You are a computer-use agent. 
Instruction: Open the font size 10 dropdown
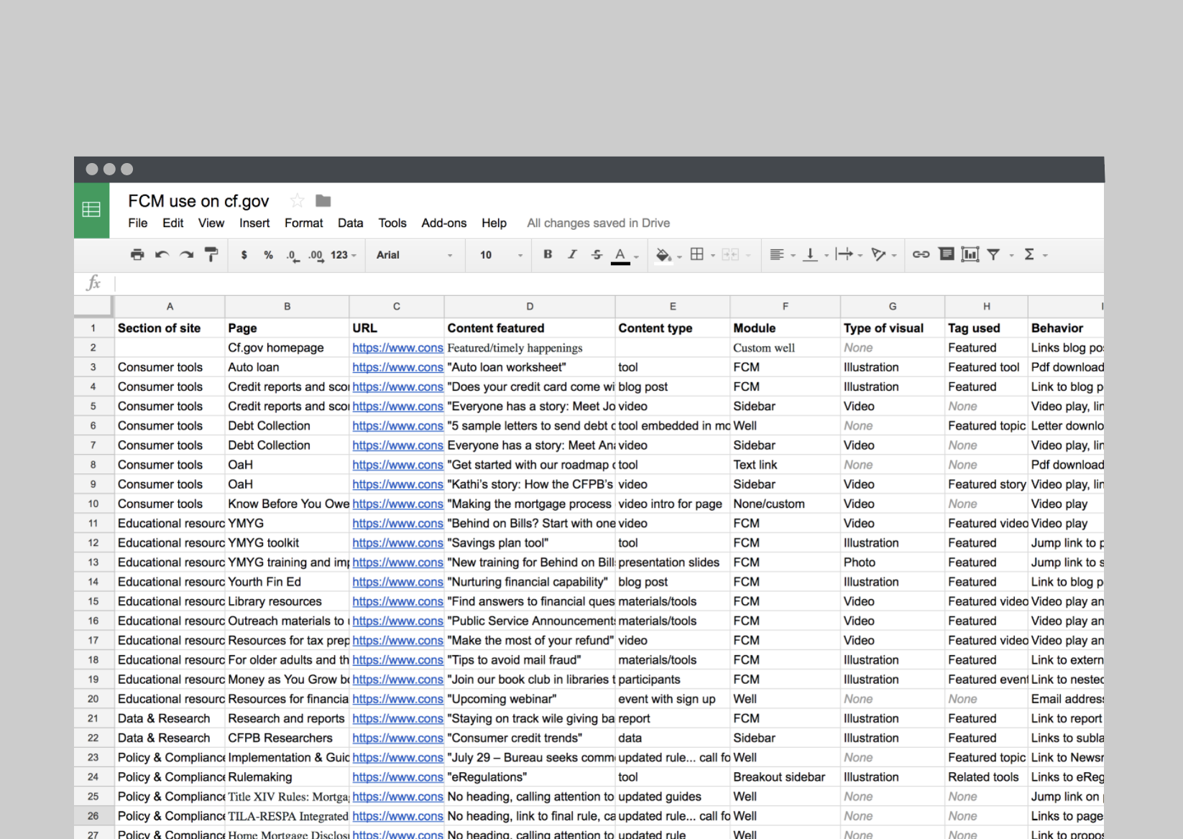click(502, 255)
